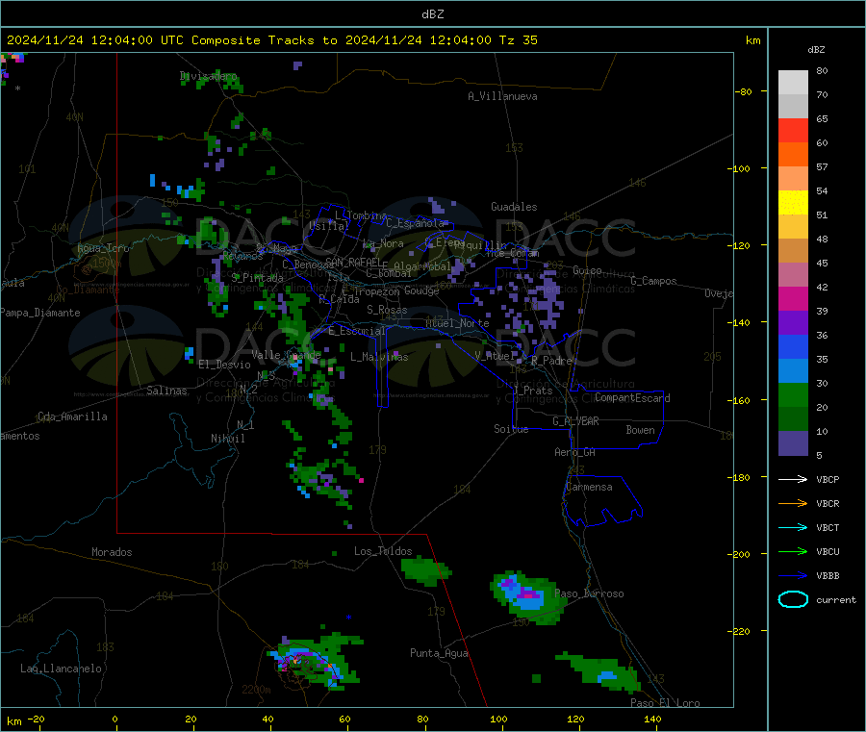Select the purple 5 dBZ color swatch
Viewport: 866px width, 732px height.
point(793,443)
